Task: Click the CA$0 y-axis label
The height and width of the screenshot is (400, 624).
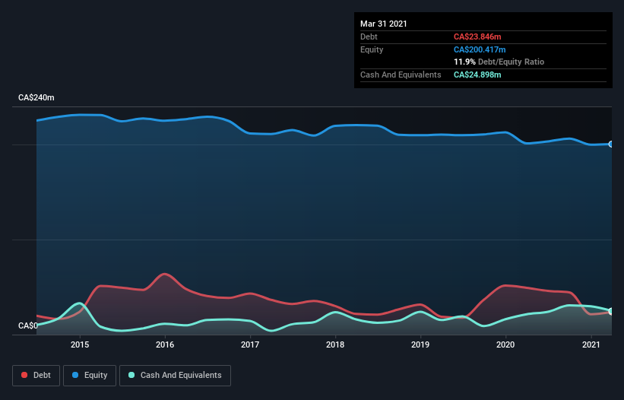Action: (x=28, y=325)
